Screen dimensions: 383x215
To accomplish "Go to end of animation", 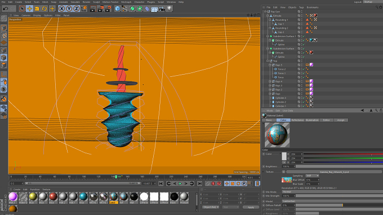I will point(199,184).
